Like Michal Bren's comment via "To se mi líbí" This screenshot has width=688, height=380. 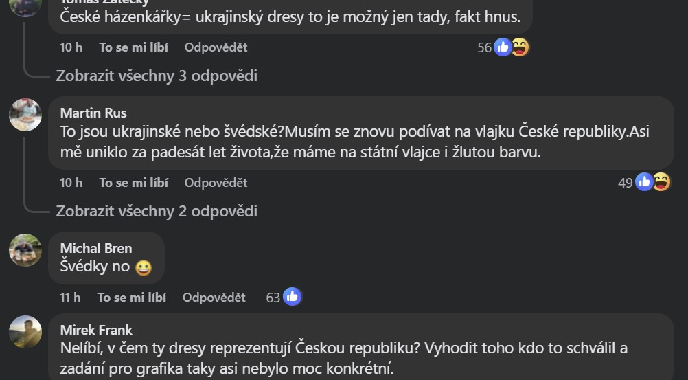click(x=131, y=298)
